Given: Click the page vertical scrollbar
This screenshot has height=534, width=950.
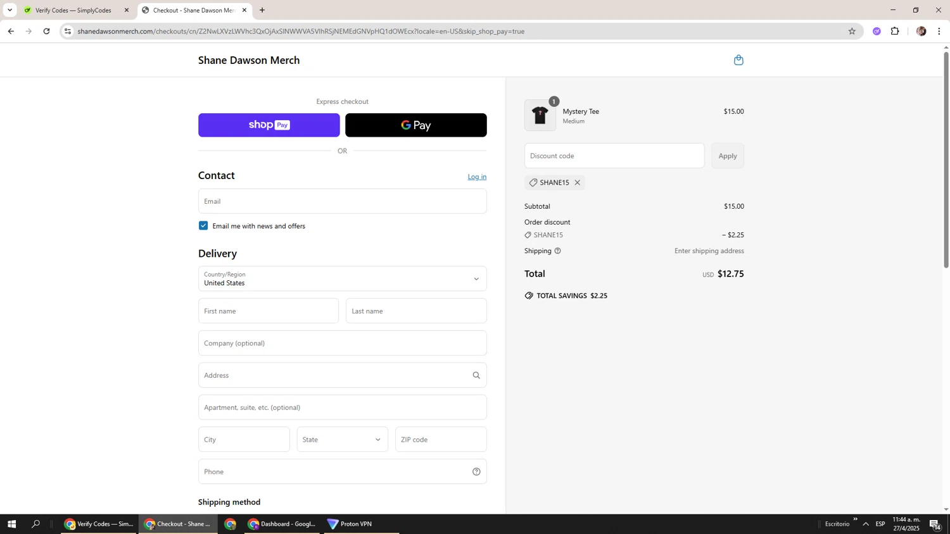Looking at the screenshot, I should [x=946, y=159].
